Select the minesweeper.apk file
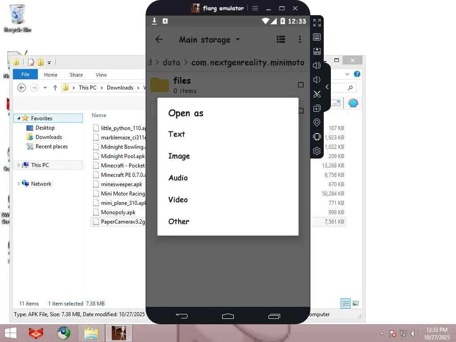The width and height of the screenshot is (456, 342). click(121, 184)
